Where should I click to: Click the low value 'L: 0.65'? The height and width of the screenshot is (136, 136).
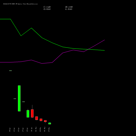coord(69,9)
